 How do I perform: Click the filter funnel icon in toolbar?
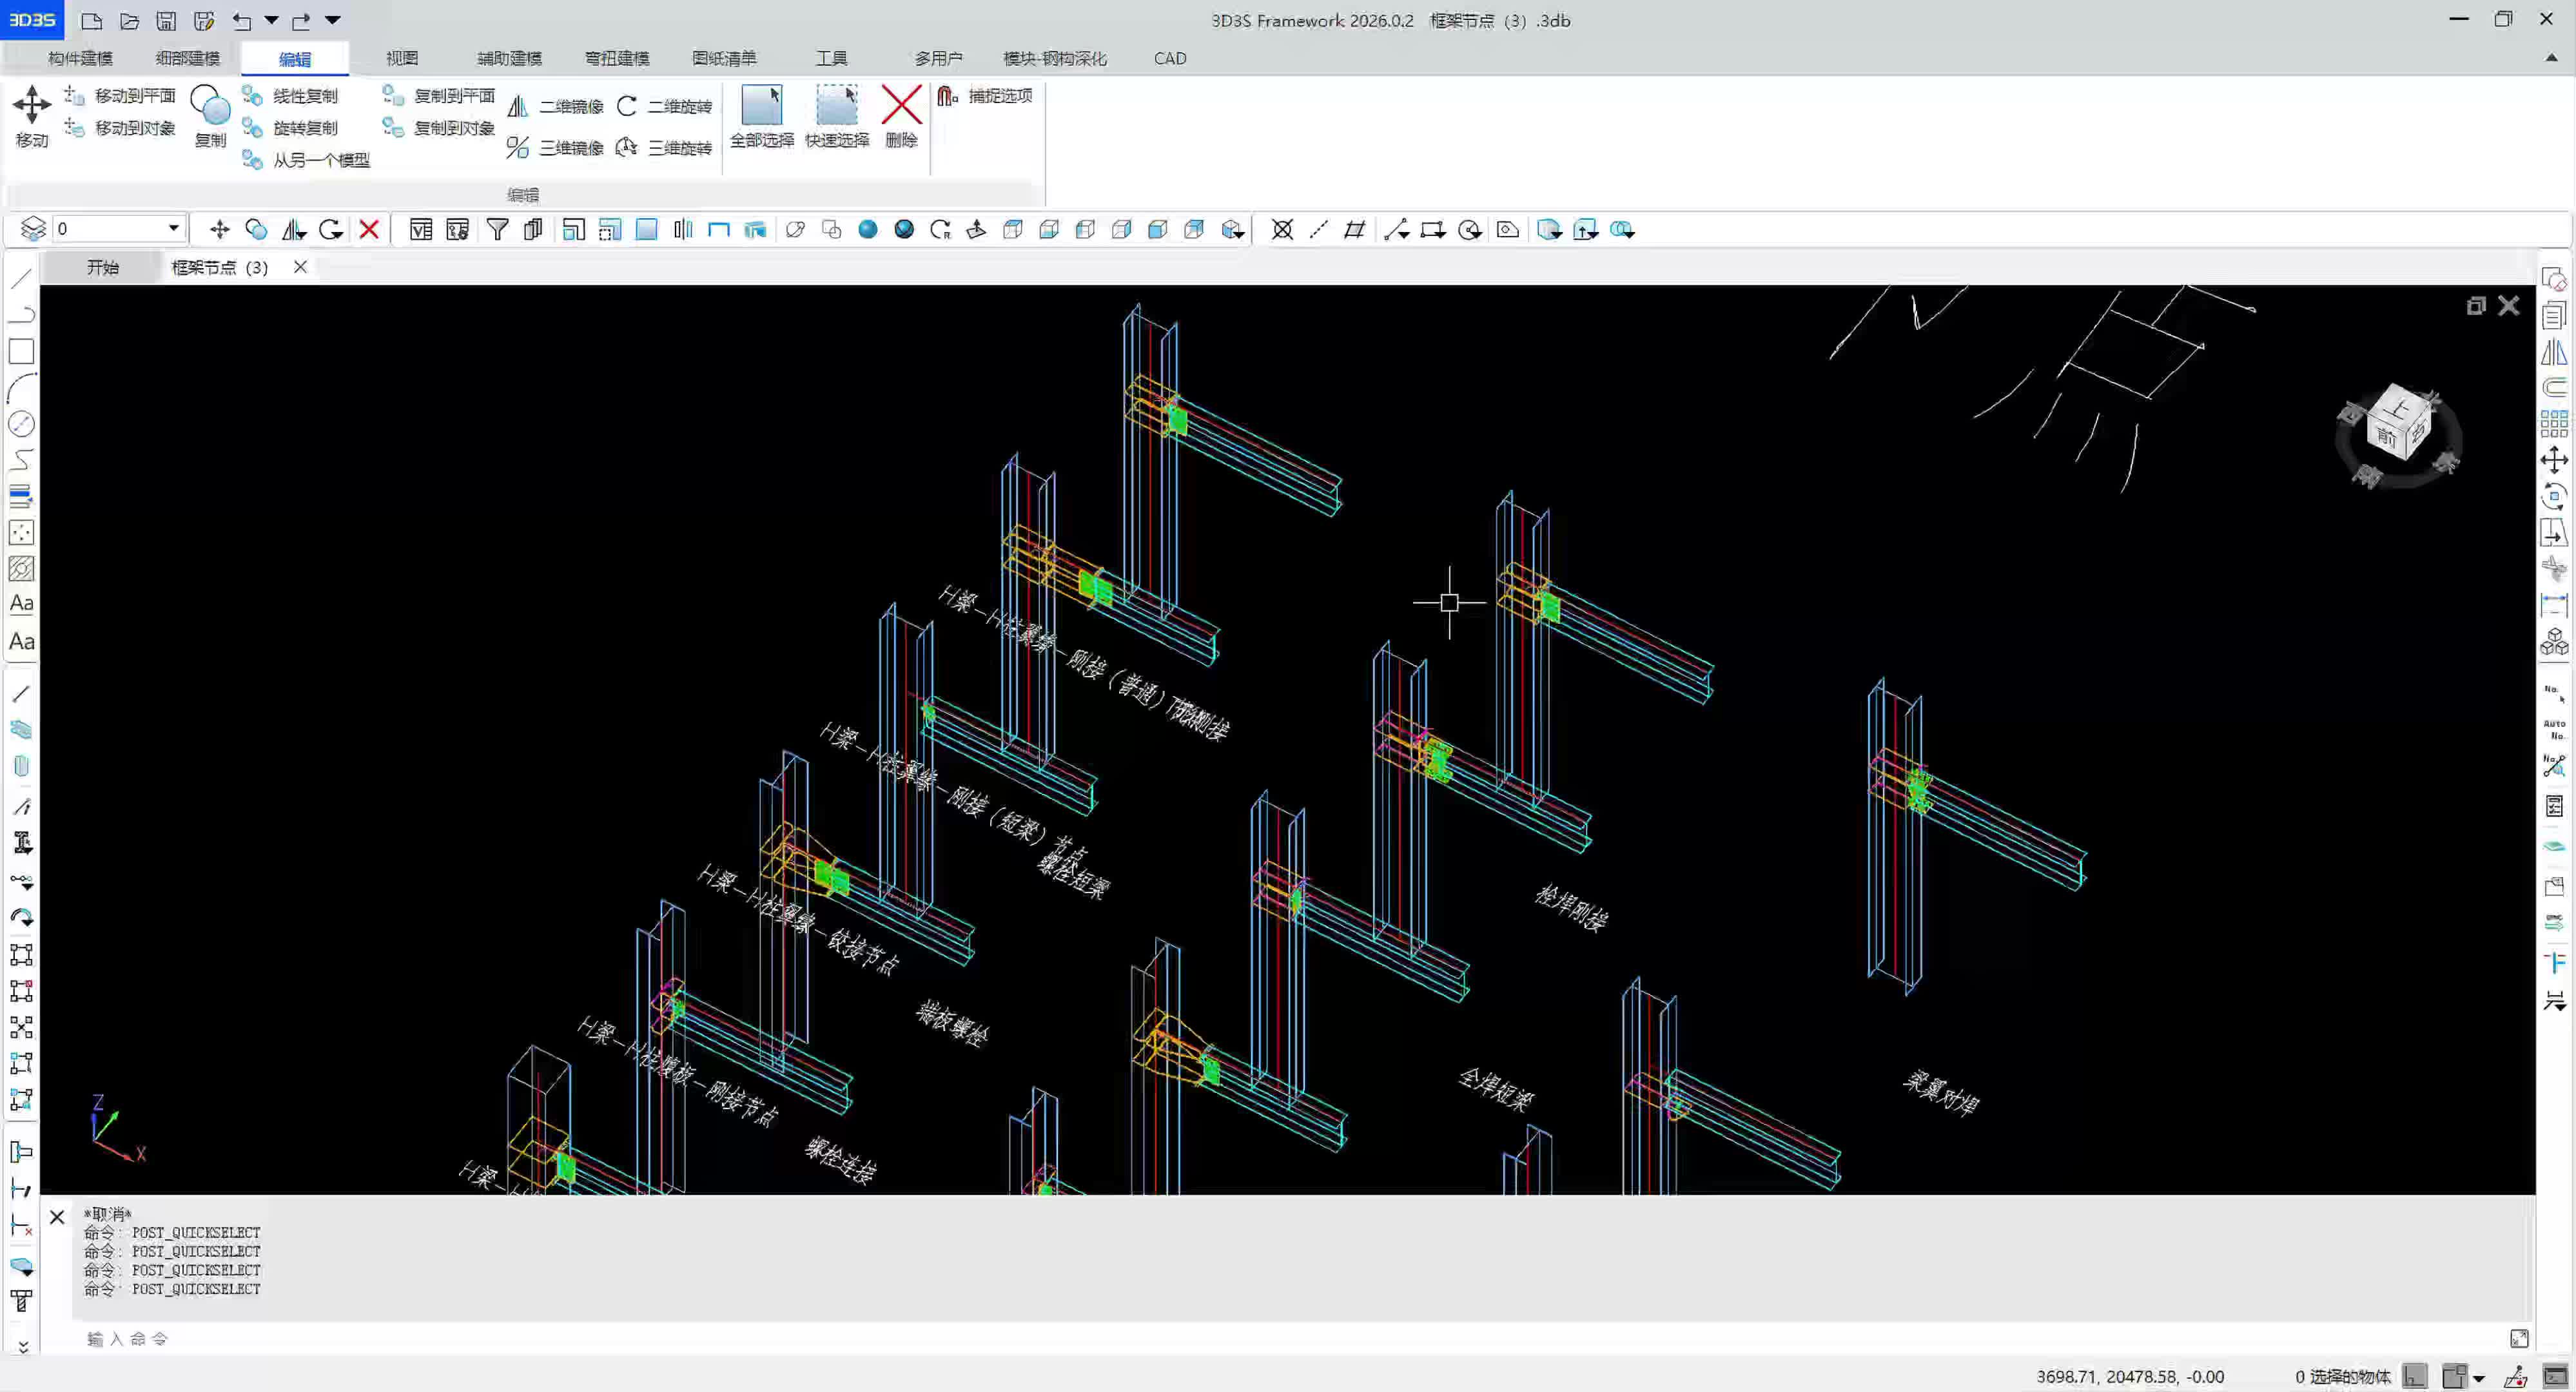point(497,230)
